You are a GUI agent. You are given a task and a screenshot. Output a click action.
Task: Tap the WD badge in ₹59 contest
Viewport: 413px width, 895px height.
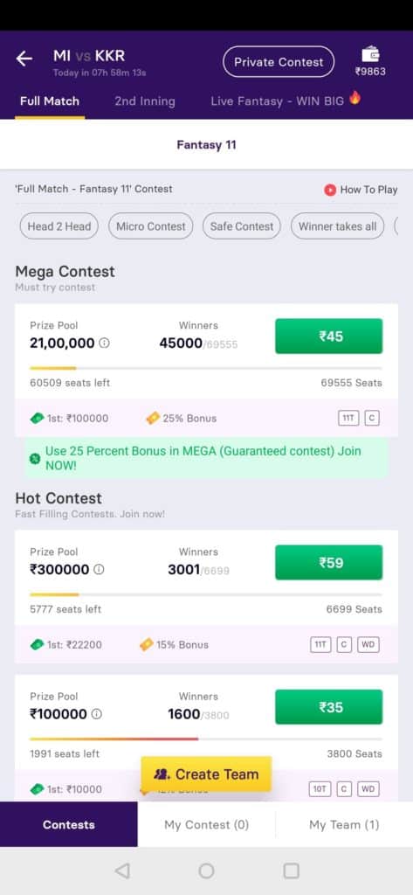click(x=368, y=645)
